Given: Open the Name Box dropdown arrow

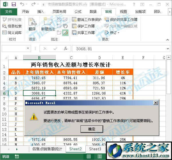Looking at the screenshot, I should (28, 48).
